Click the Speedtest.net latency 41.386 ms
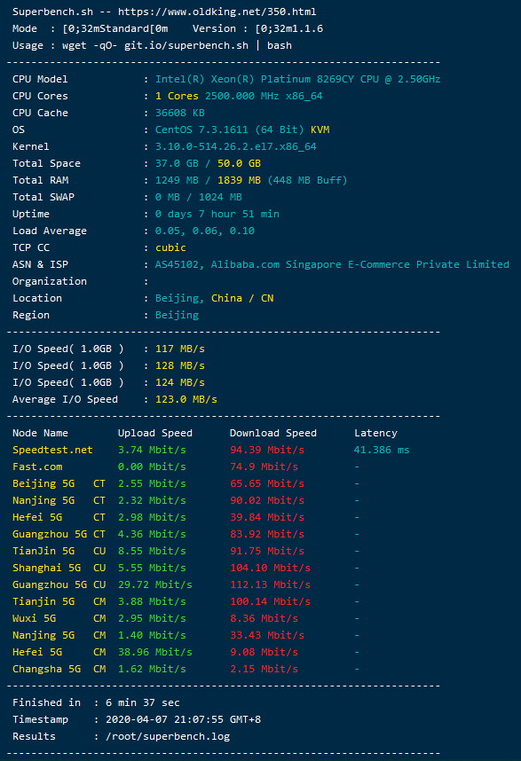Image resolution: width=521 pixels, height=761 pixels. [382, 450]
